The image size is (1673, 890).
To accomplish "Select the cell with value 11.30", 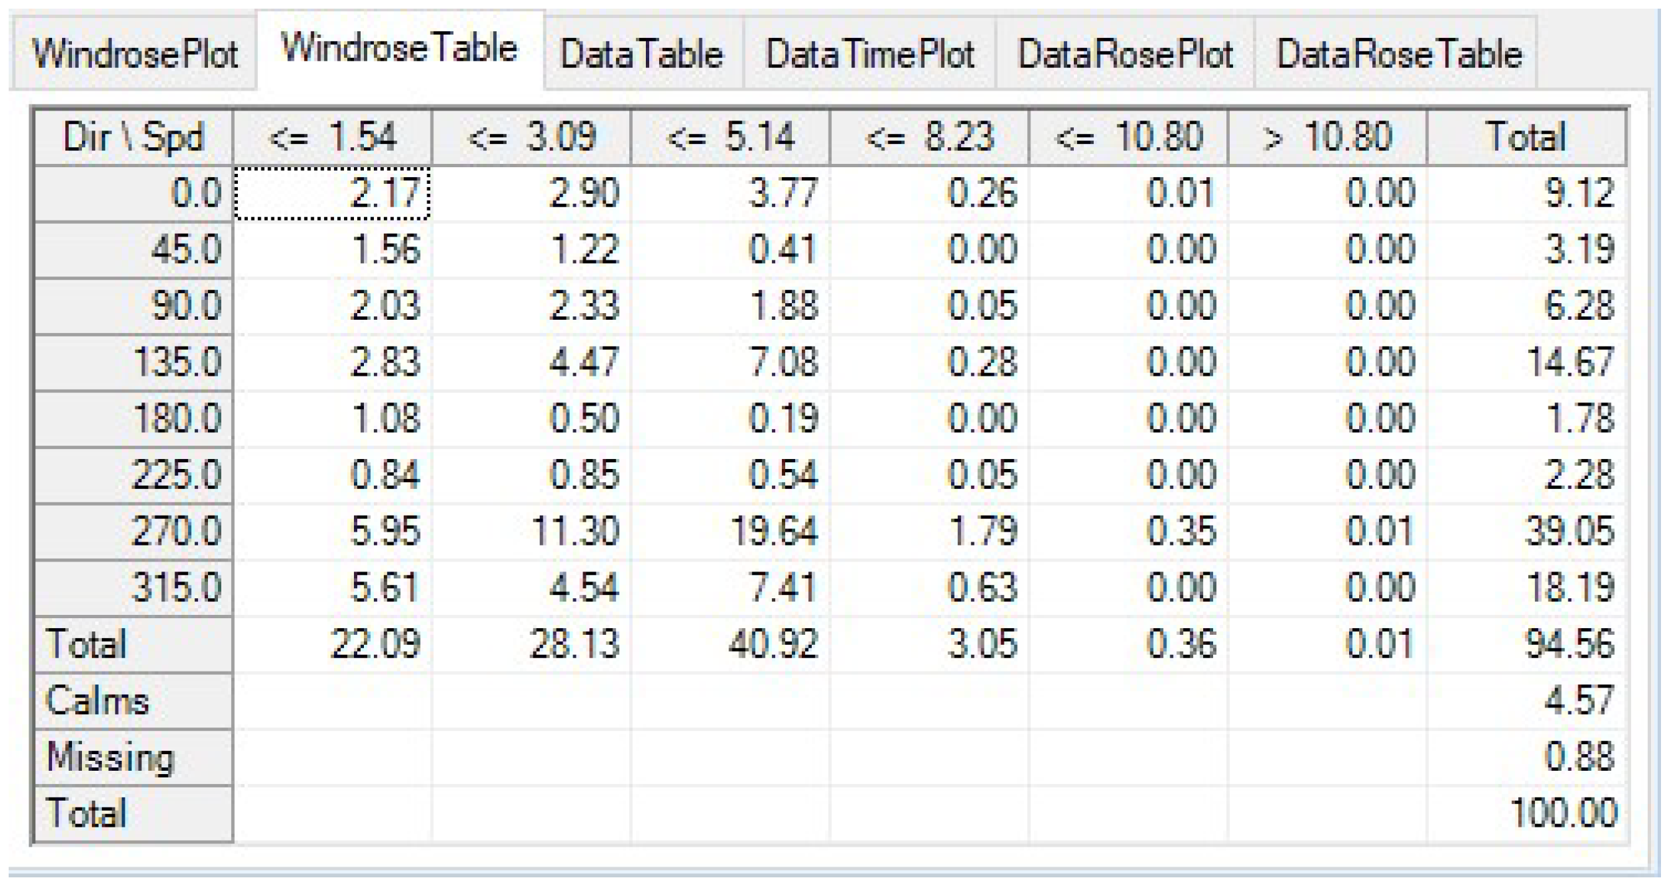I will pos(531,532).
